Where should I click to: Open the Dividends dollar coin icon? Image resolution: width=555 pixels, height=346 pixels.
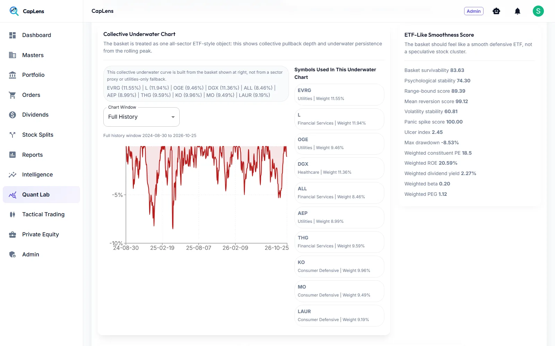coord(12,115)
